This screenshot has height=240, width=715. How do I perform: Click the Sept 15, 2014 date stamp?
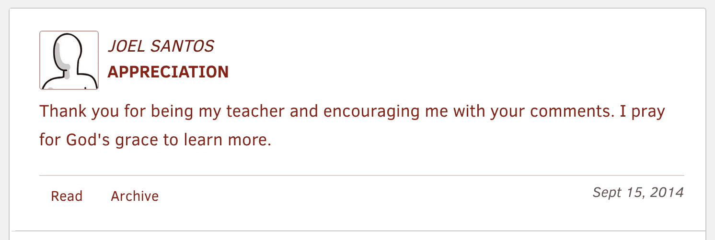click(638, 192)
